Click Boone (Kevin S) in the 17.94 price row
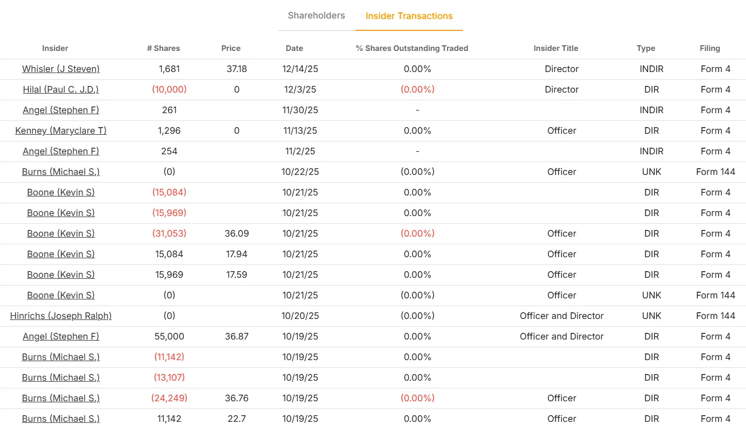This screenshot has height=427, width=746. (61, 254)
